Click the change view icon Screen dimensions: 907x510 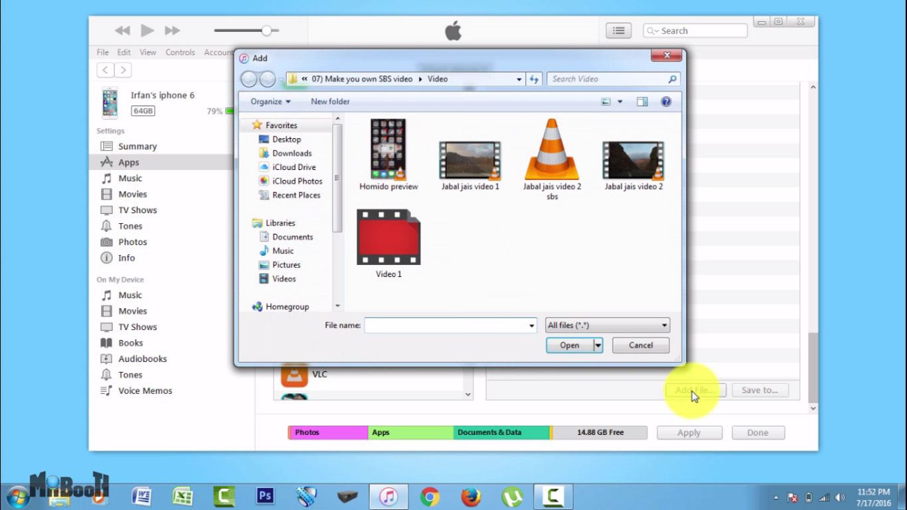[x=606, y=102]
